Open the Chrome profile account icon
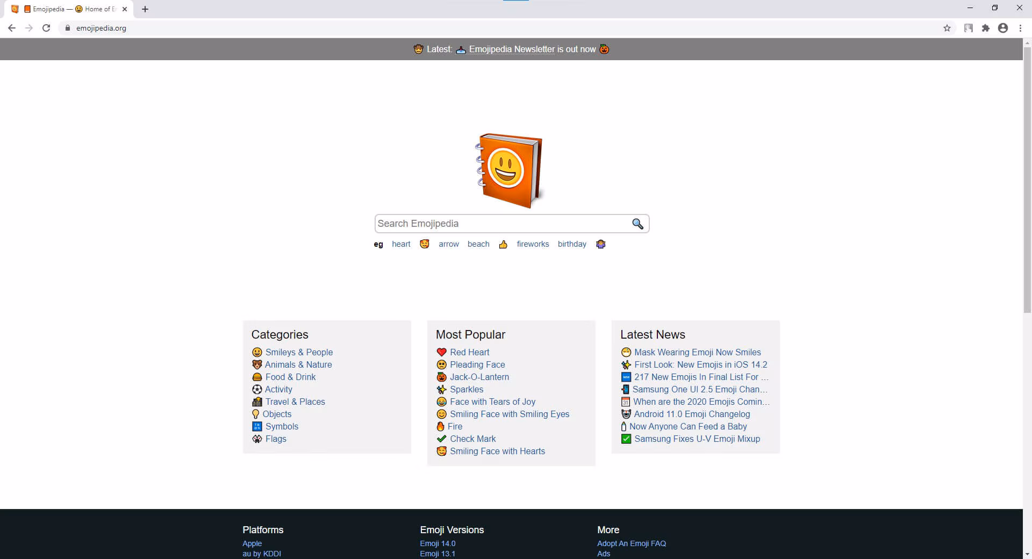The height and width of the screenshot is (559, 1032). 1003,28
